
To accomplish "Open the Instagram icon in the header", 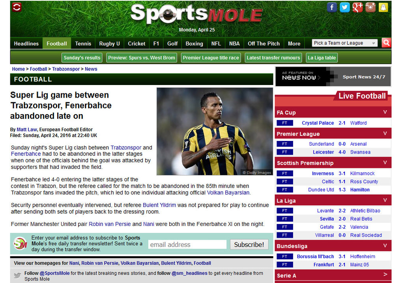I will pyautogui.click(x=370, y=7).
